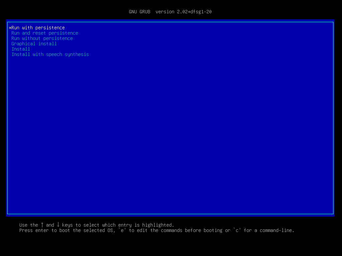Select the 'Run with persistence' boot entry
This screenshot has height=256, width=342.
pyautogui.click(x=38, y=28)
